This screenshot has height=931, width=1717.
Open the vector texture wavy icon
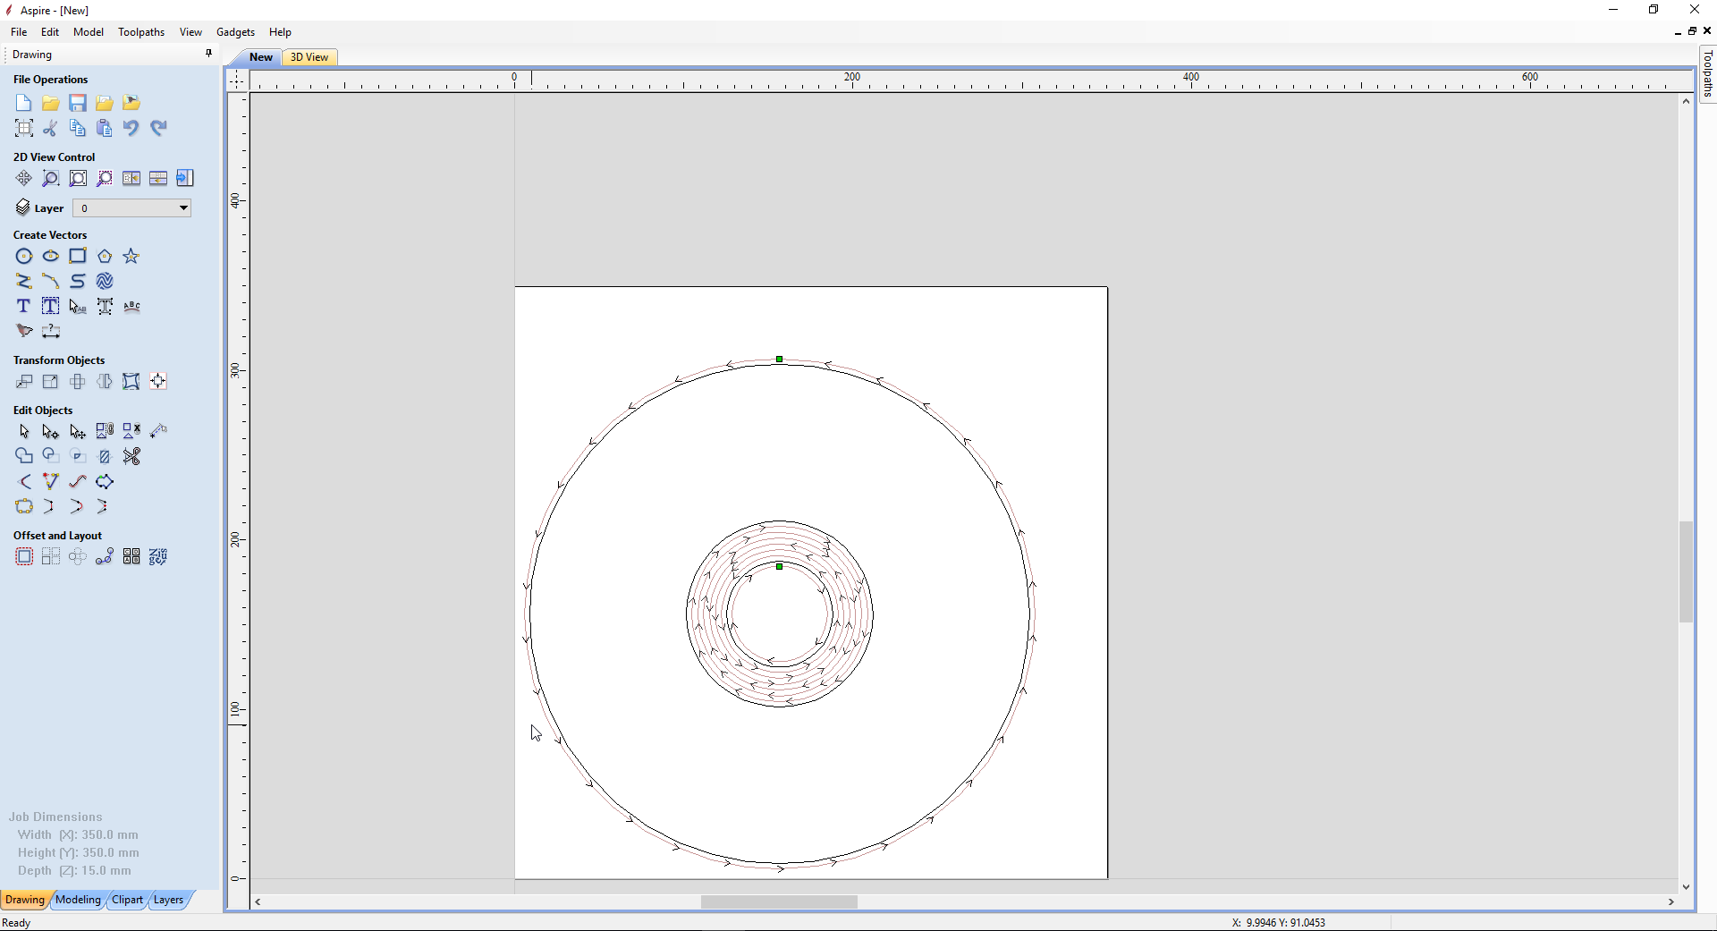(105, 281)
